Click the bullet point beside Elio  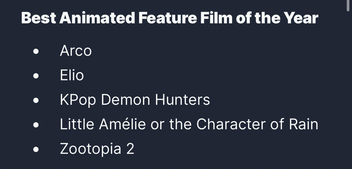click(x=36, y=76)
